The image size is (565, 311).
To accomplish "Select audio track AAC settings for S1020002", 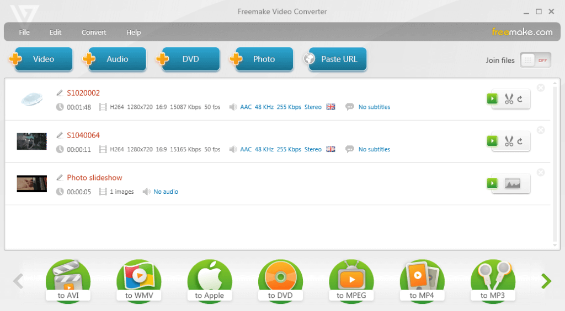I will (x=281, y=107).
